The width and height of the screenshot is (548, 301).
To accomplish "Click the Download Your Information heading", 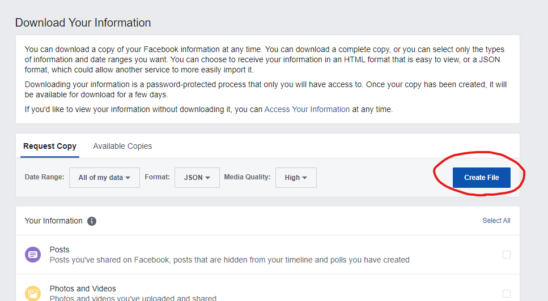I will [x=83, y=23].
